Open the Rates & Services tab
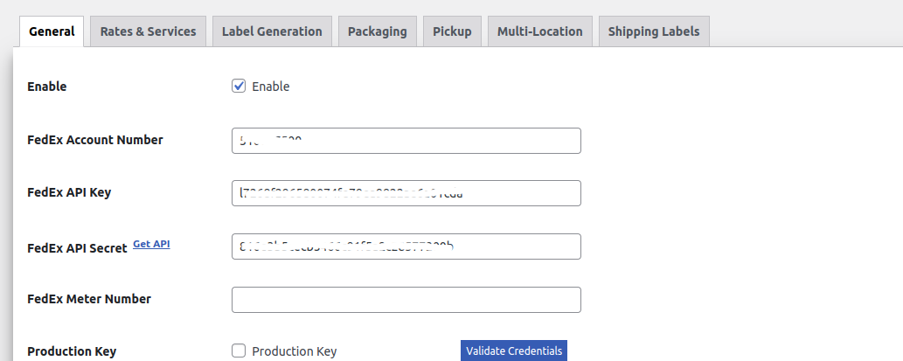This screenshot has width=903, height=361. 148,31
